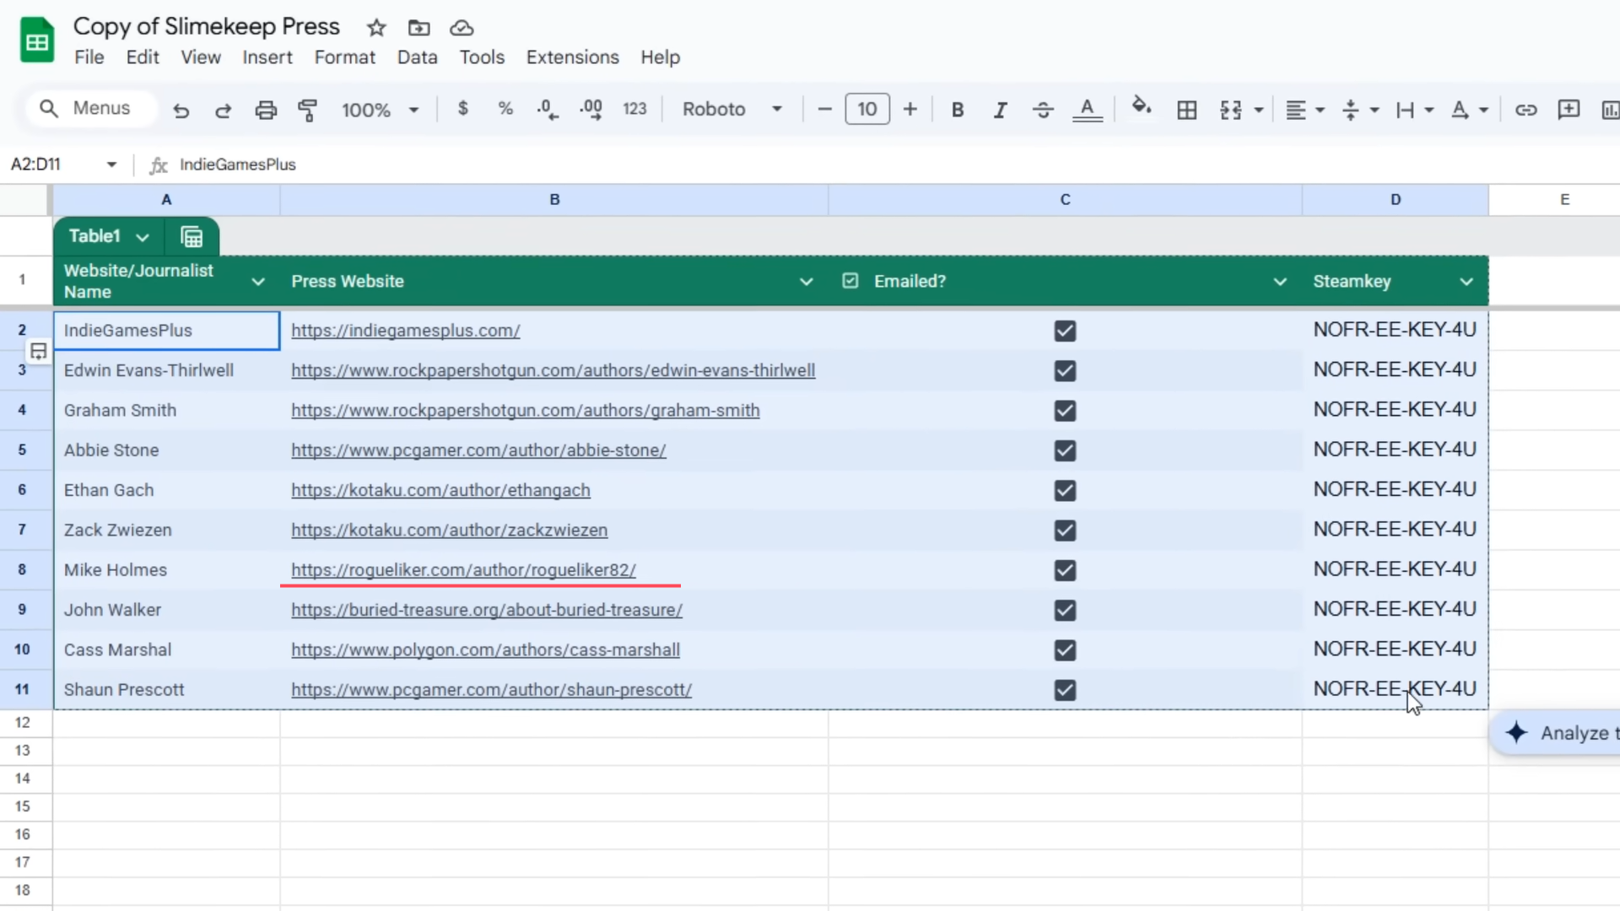Insert a link with the link icon
The width and height of the screenshot is (1620, 911).
[x=1525, y=110]
